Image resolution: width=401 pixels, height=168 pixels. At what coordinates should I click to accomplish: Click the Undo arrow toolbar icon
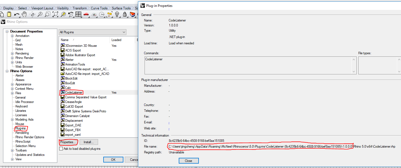[x=17, y=15]
